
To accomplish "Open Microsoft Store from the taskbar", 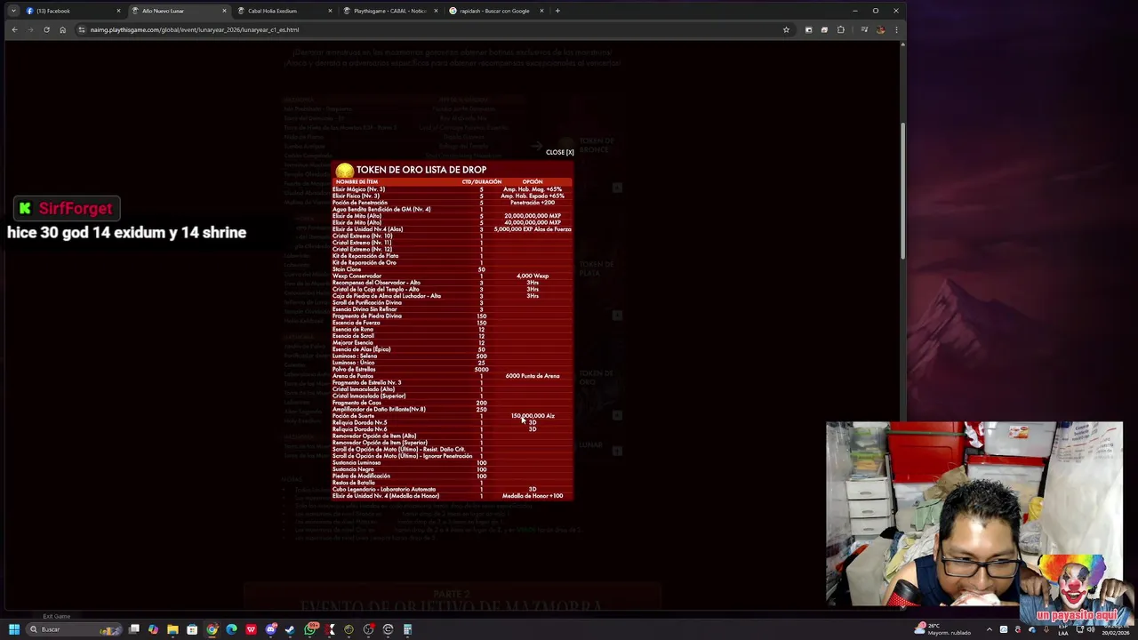I will pos(192,629).
